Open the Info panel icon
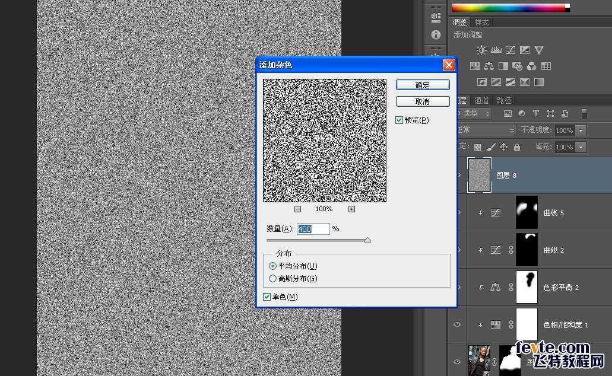The height and width of the screenshot is (376, 612). click(x=436, y=34)
